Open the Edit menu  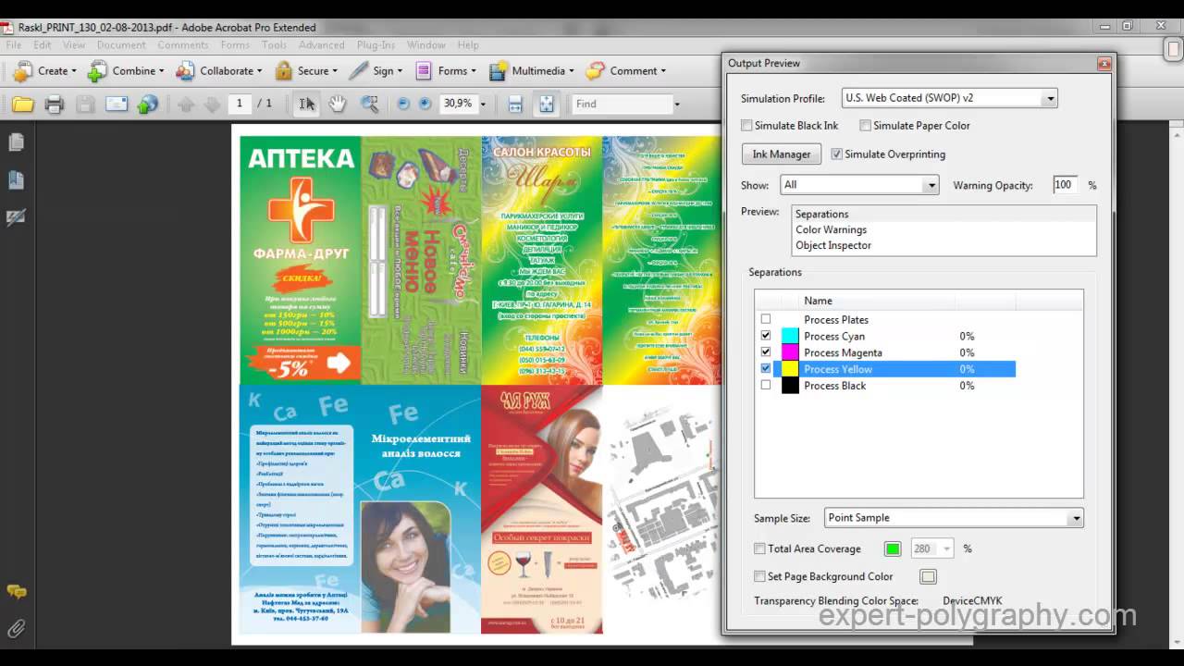[x=43, y=44]
